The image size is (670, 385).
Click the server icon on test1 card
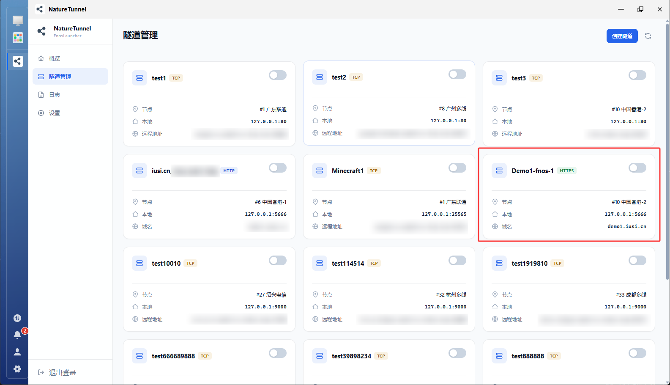click(x=139, y=78)
